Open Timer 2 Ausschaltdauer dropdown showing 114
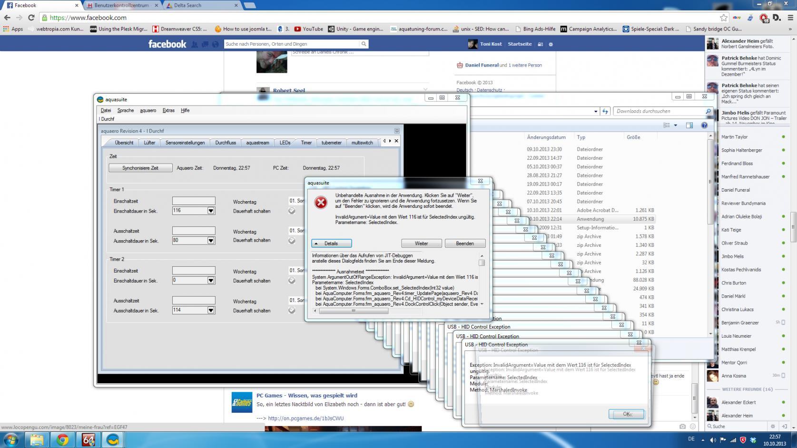Image resolution: width=797 pixels, height=448 pixels. pyautogui.click(x=211, y=310)
